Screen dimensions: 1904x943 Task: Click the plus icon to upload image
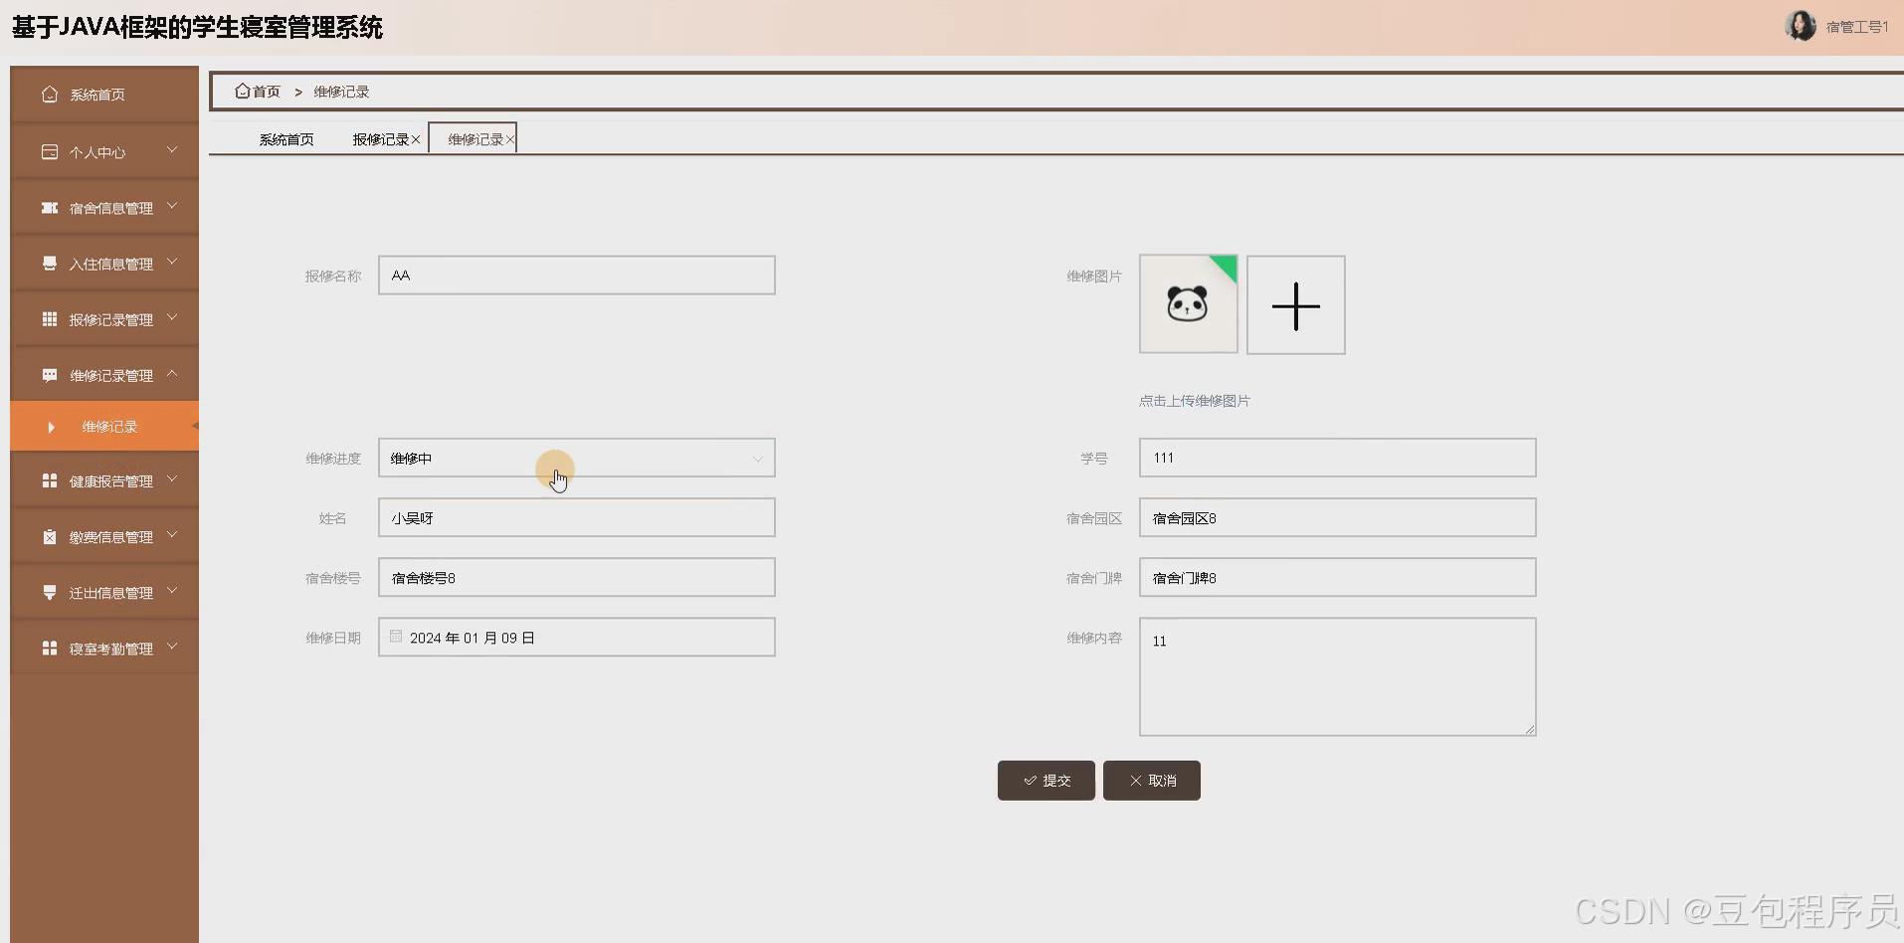coord(1296,305)
